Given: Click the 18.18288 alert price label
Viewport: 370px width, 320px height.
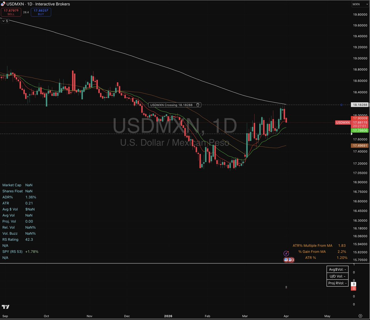Looking at the screenshot, I should pyautogui.click(x=360, y=105).
